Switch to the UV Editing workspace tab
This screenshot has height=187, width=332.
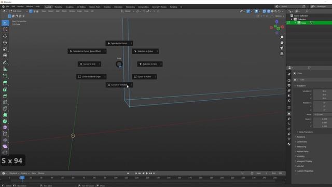click(81, 7)
